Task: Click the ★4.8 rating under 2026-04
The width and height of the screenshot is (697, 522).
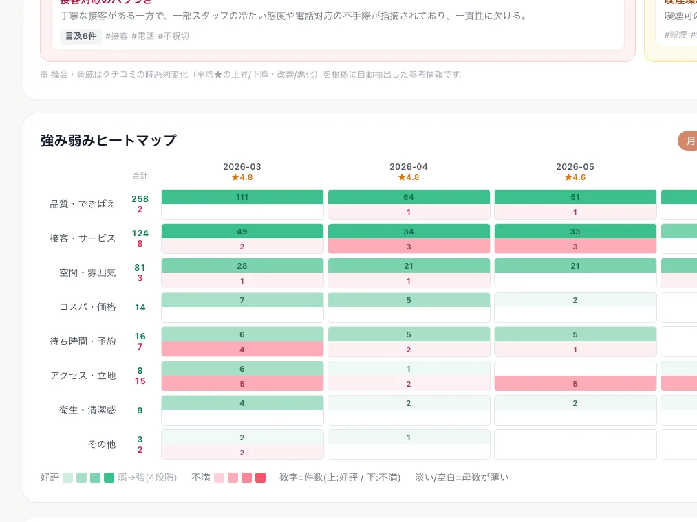Action: [x=409, y=177]
